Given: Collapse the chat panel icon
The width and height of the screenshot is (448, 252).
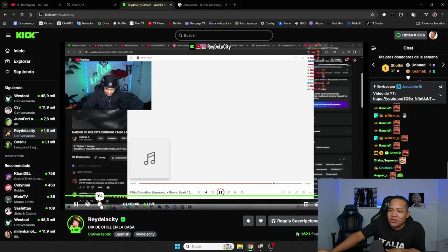Looking at the screenshot, I should (x=373, y=48).
